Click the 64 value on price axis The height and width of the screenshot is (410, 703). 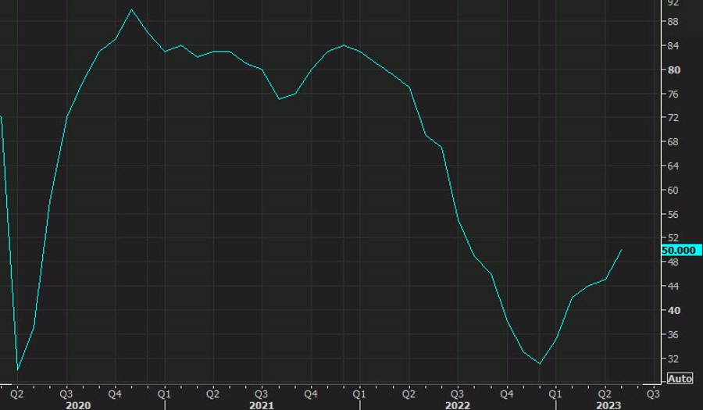pyautogui.click(x=673, y=166)
